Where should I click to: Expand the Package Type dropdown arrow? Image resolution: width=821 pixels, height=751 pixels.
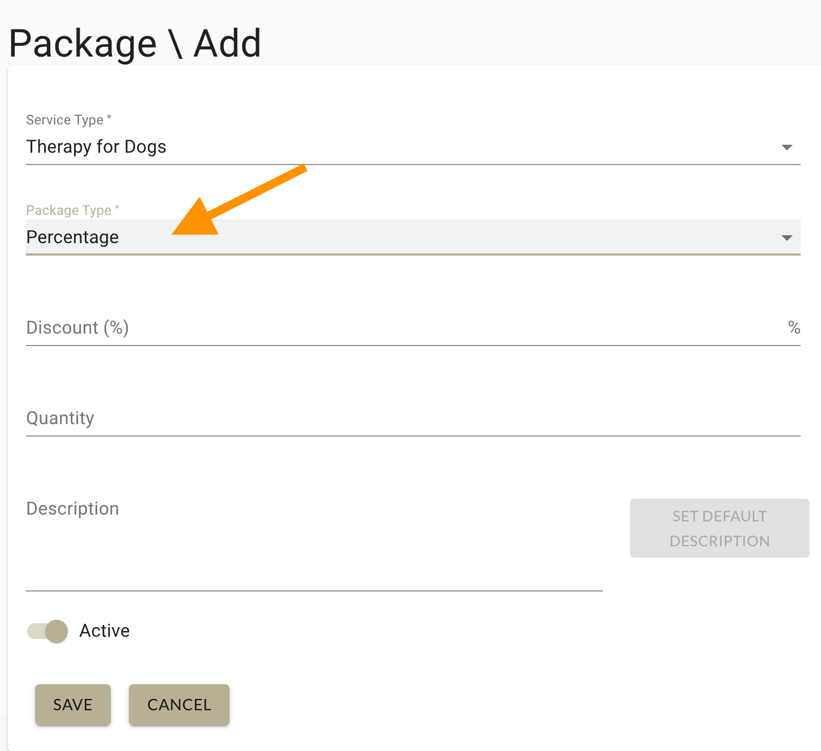point(787,238)
